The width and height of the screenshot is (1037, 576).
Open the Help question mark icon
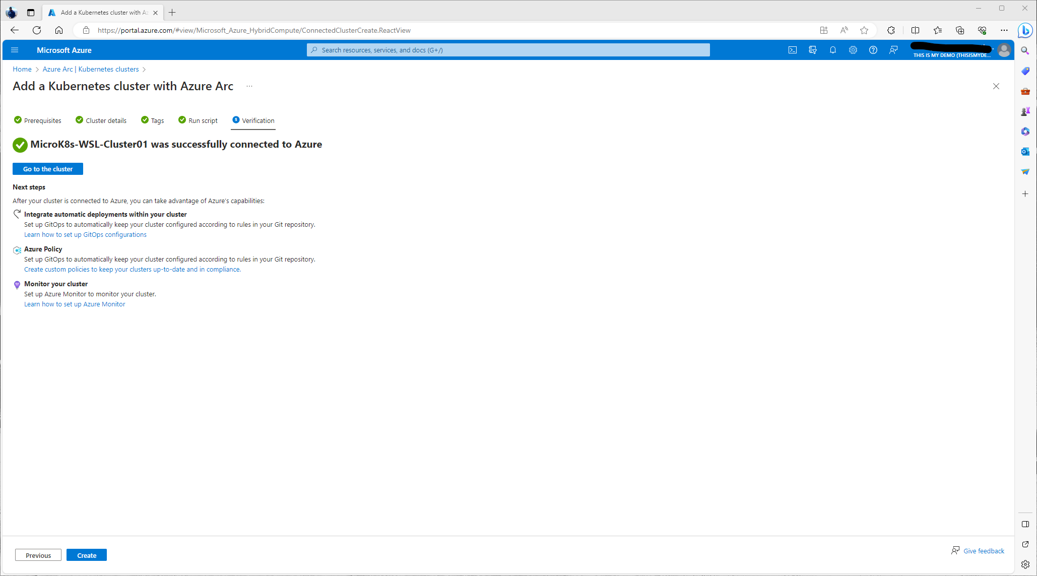(x=873, y=50)
